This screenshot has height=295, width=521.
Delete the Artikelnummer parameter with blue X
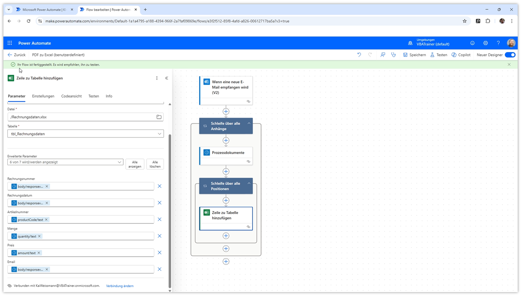coord(160,219)
